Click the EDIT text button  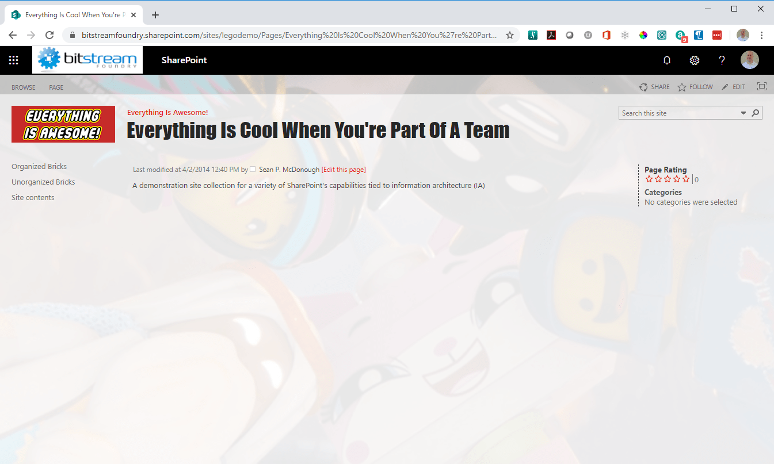(x=738, y=87)
